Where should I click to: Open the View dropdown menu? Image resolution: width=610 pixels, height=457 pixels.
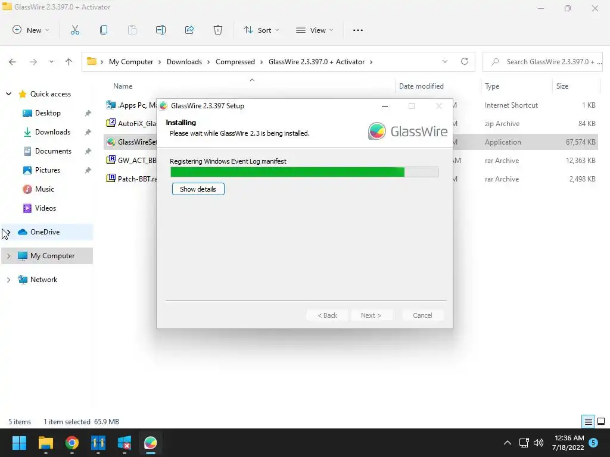[x=315, y=30]
